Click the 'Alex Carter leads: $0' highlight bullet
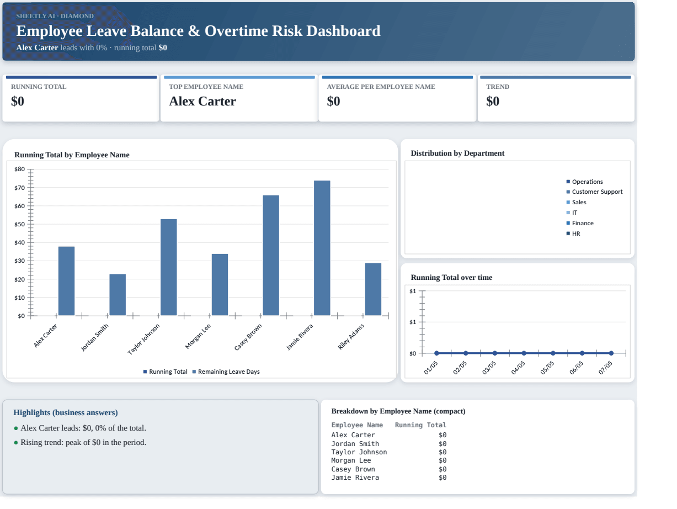677x509 pixels. point(80,428)
